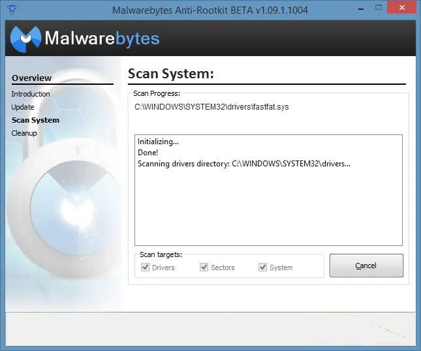Open the Cleanup step in the sidebar
Viewport: 421px width, 351px height.
[x=24, y=133]
